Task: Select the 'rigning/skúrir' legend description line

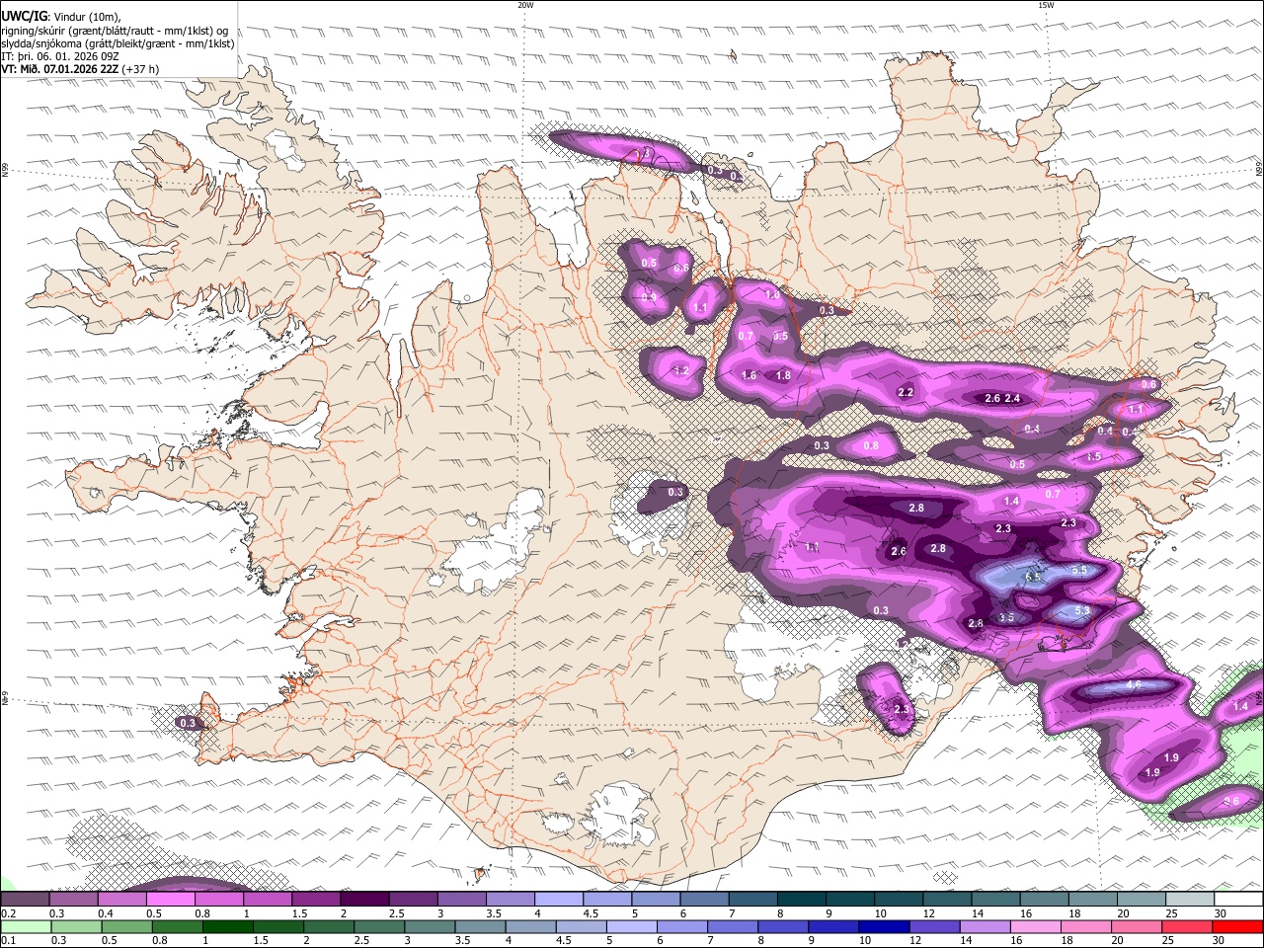Action: pyautogui.click(x=116, y=30)
